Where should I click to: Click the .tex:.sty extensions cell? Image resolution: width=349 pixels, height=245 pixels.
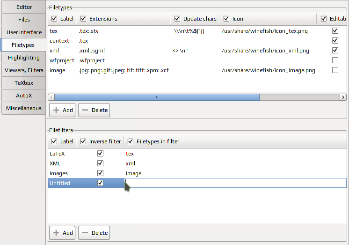(88, 31)
